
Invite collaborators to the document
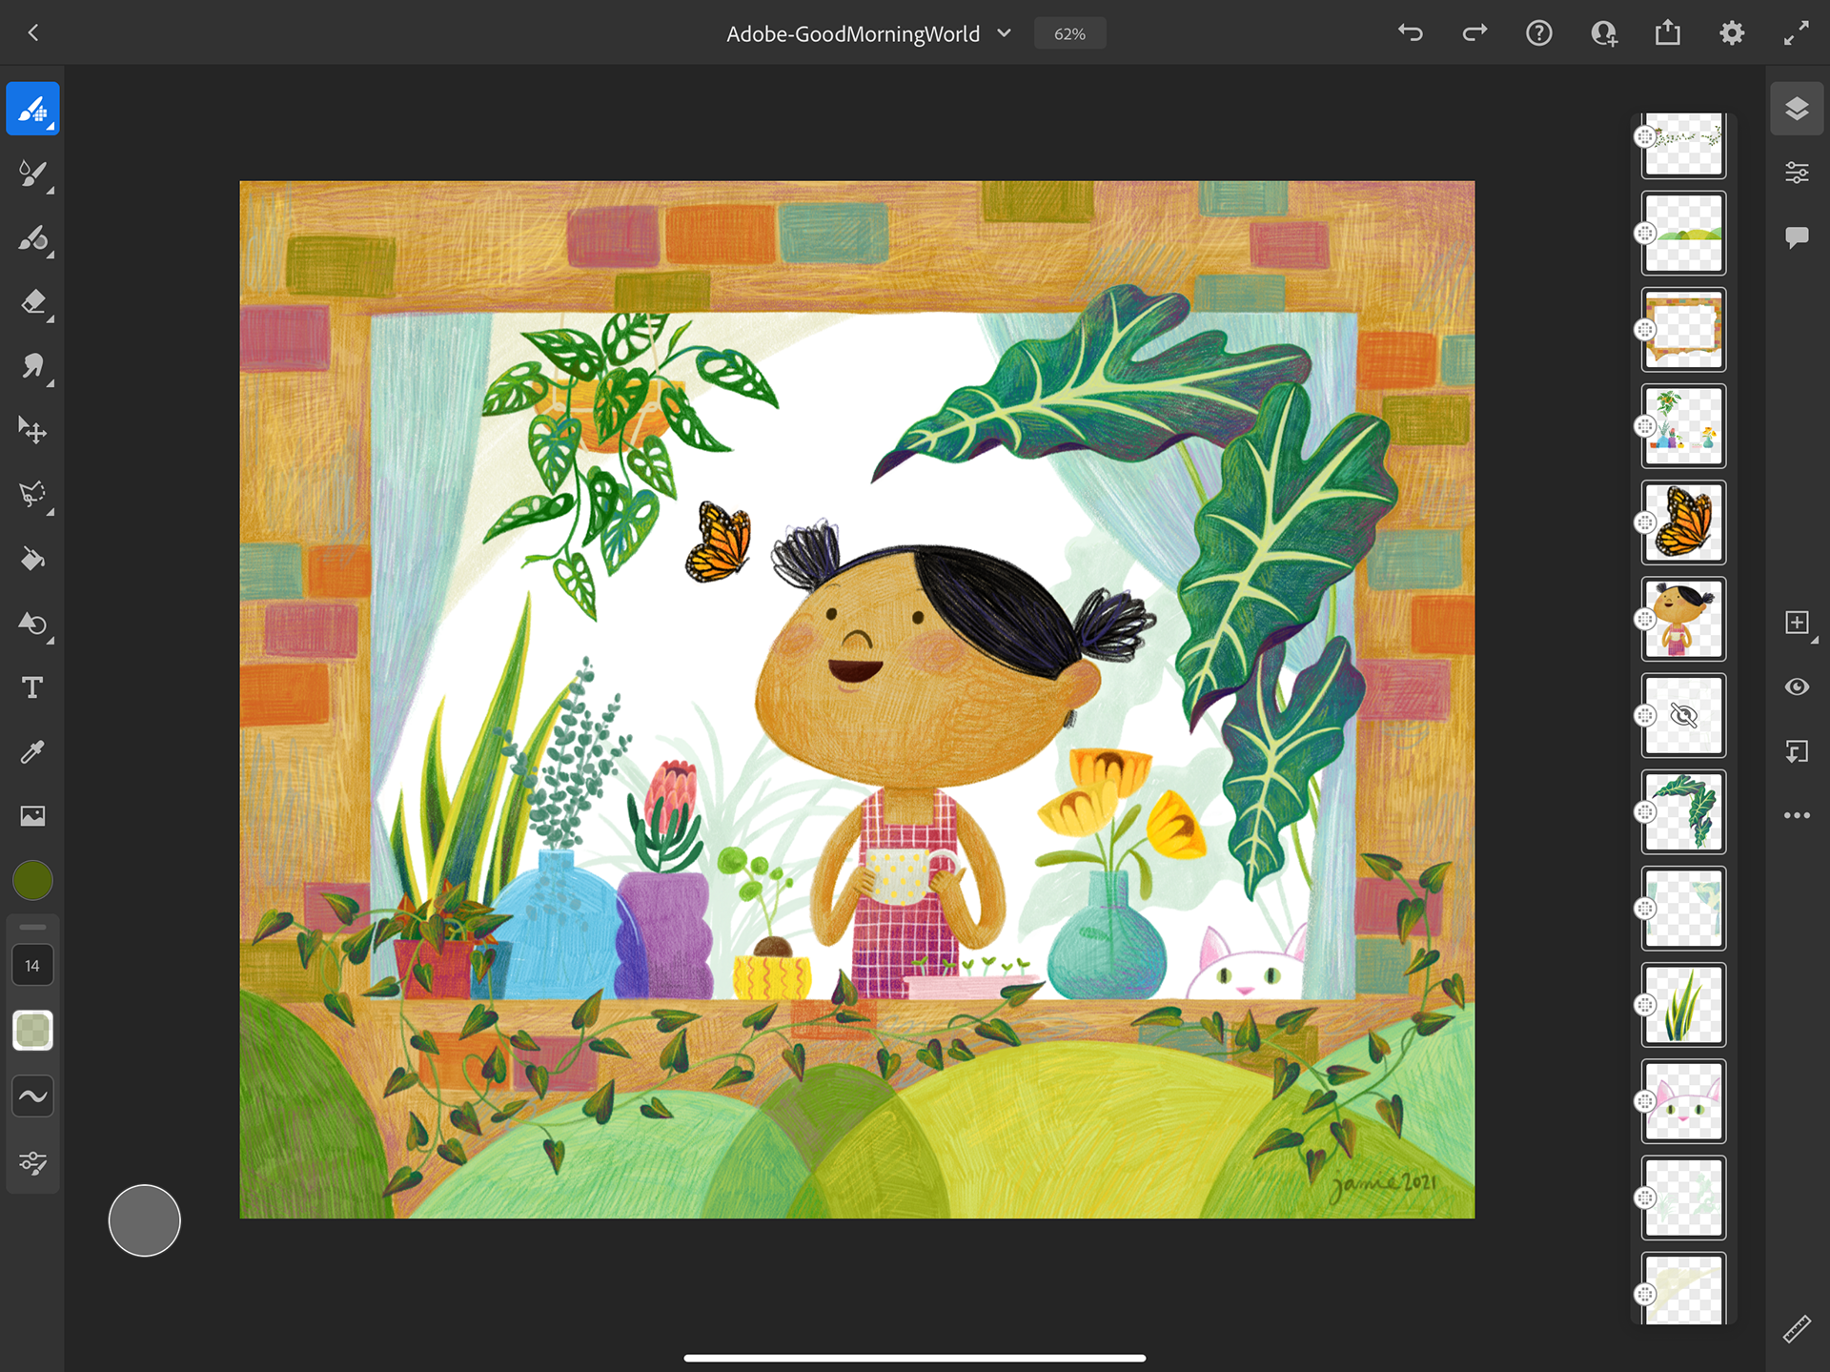pos(1604,33)
